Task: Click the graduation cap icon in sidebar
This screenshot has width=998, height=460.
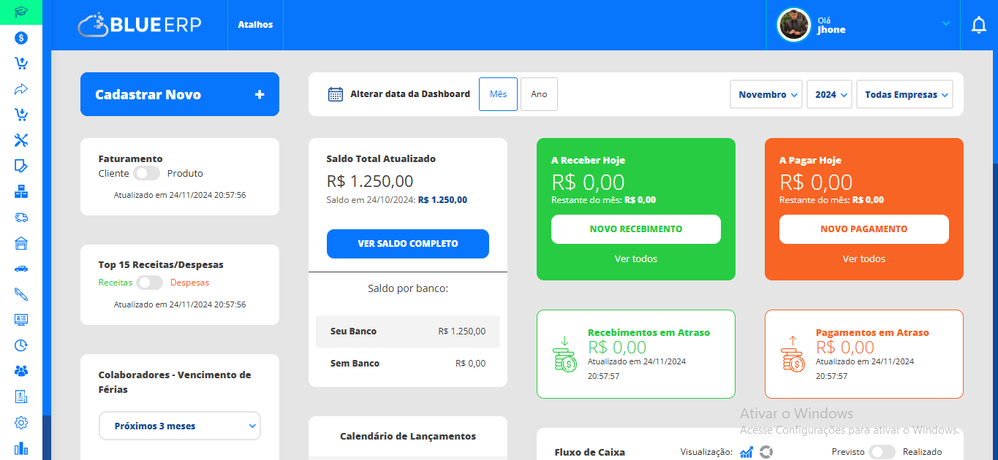Action: coord(21,12)
